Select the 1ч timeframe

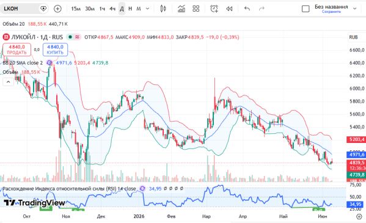[x=102, y=9]
